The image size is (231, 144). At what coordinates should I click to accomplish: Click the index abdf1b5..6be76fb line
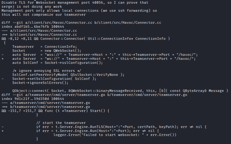pyautogui.click(x=33, y=27)
